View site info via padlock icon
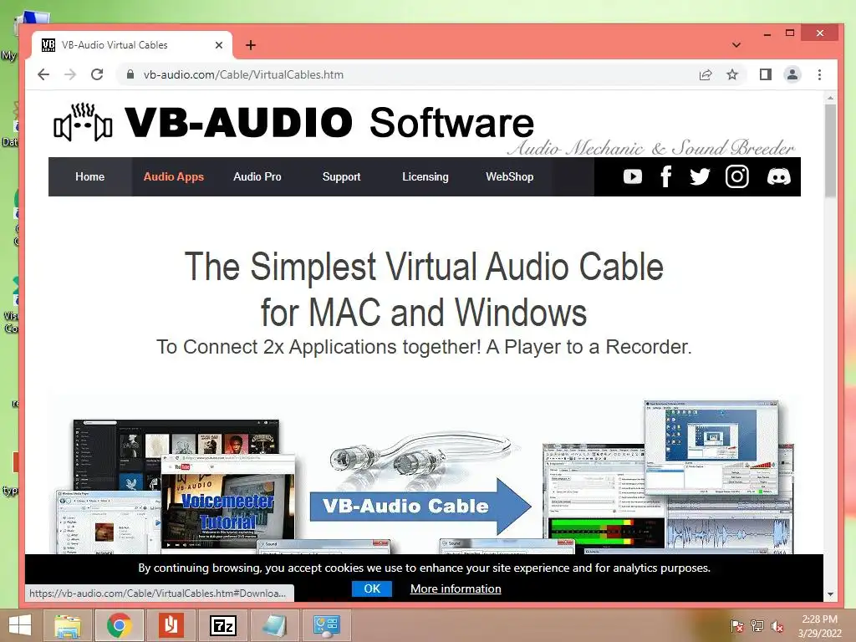 coord(130,74)
